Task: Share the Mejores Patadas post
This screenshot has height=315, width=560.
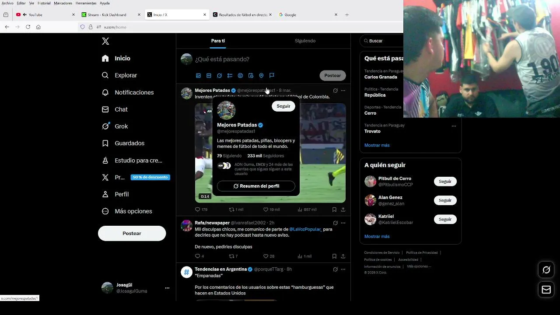Action: pos(343,210)
